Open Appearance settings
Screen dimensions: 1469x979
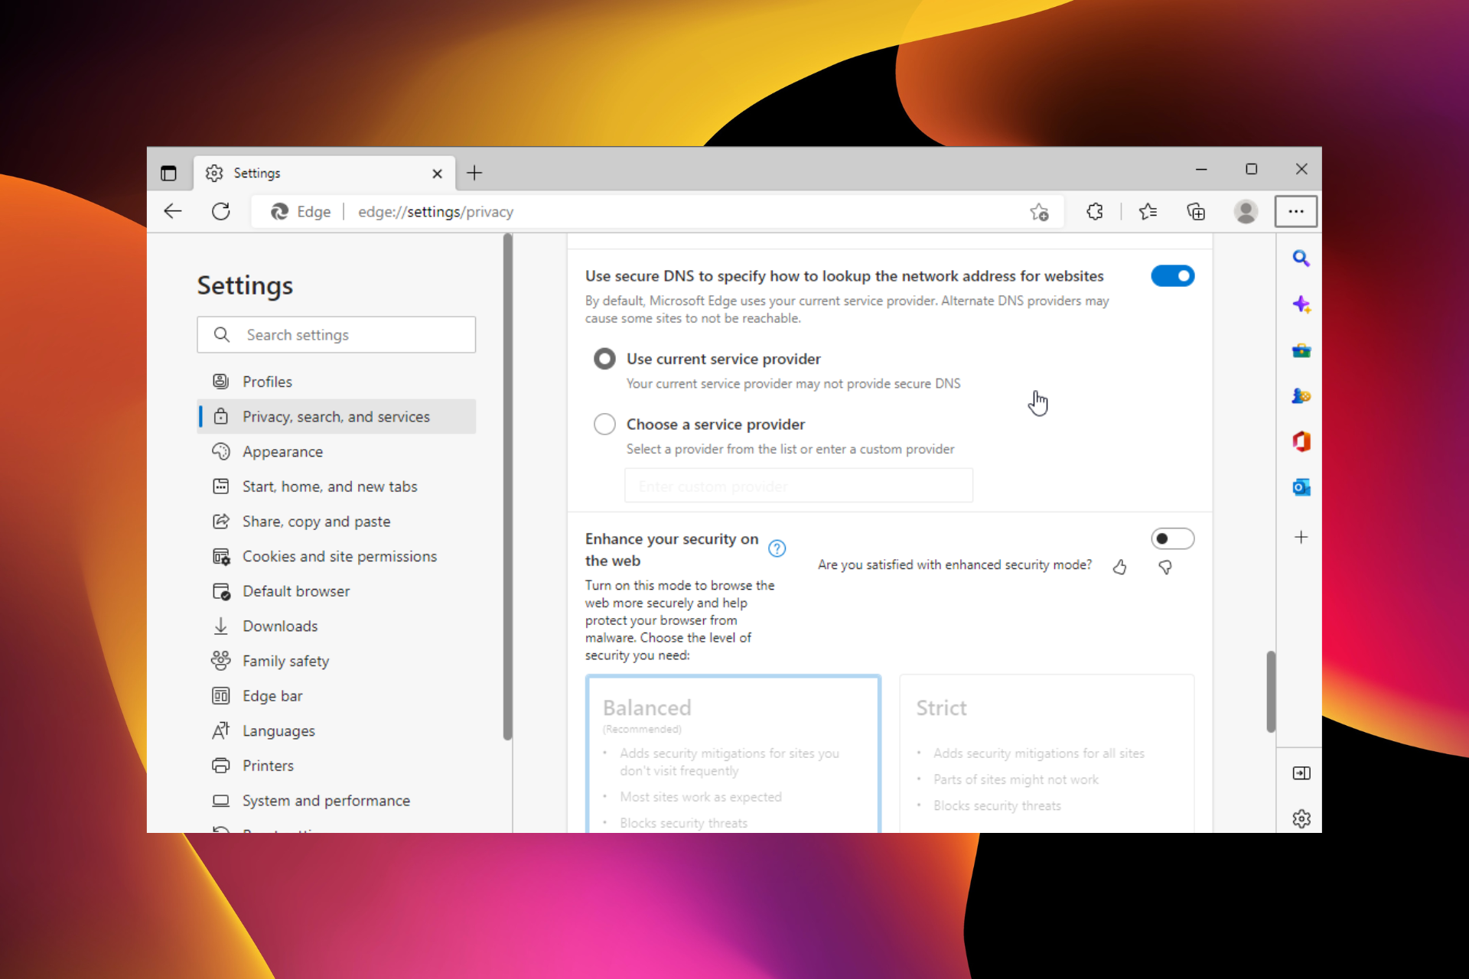click(336, 451)
